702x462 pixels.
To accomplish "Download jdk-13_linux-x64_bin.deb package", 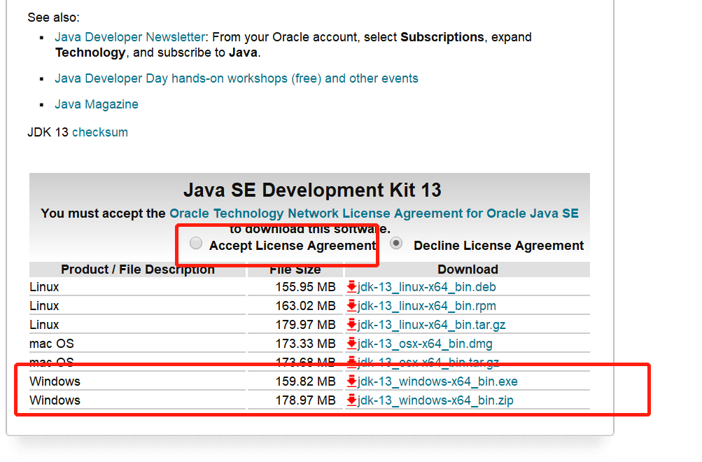I will (x=427, y=287).
